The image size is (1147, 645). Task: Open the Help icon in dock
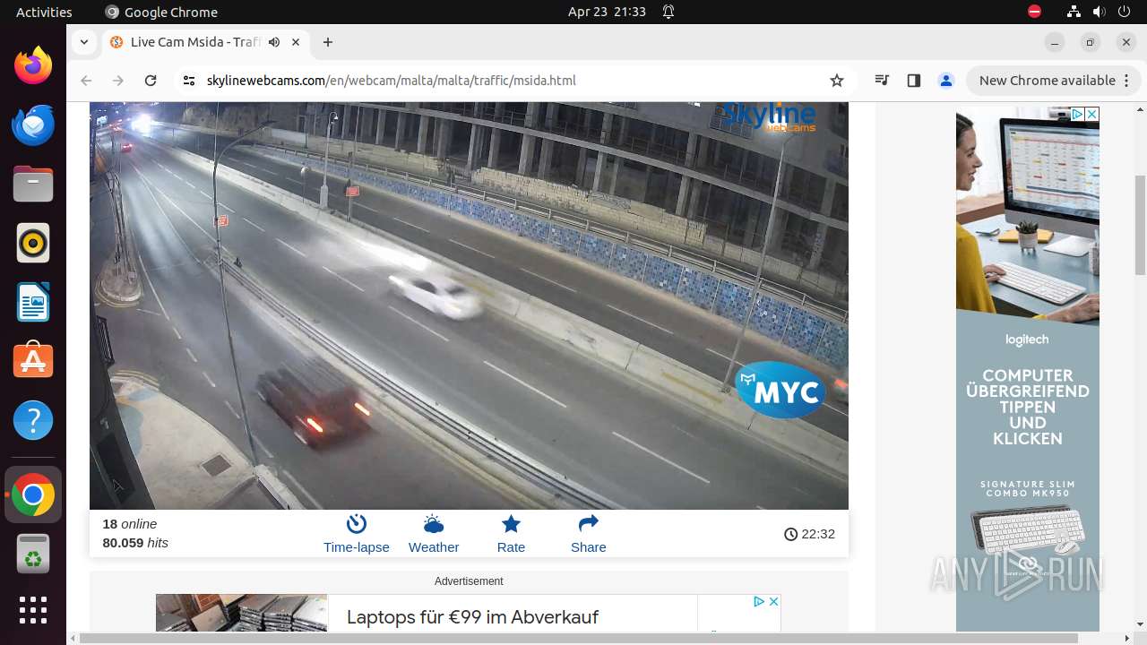33,420
